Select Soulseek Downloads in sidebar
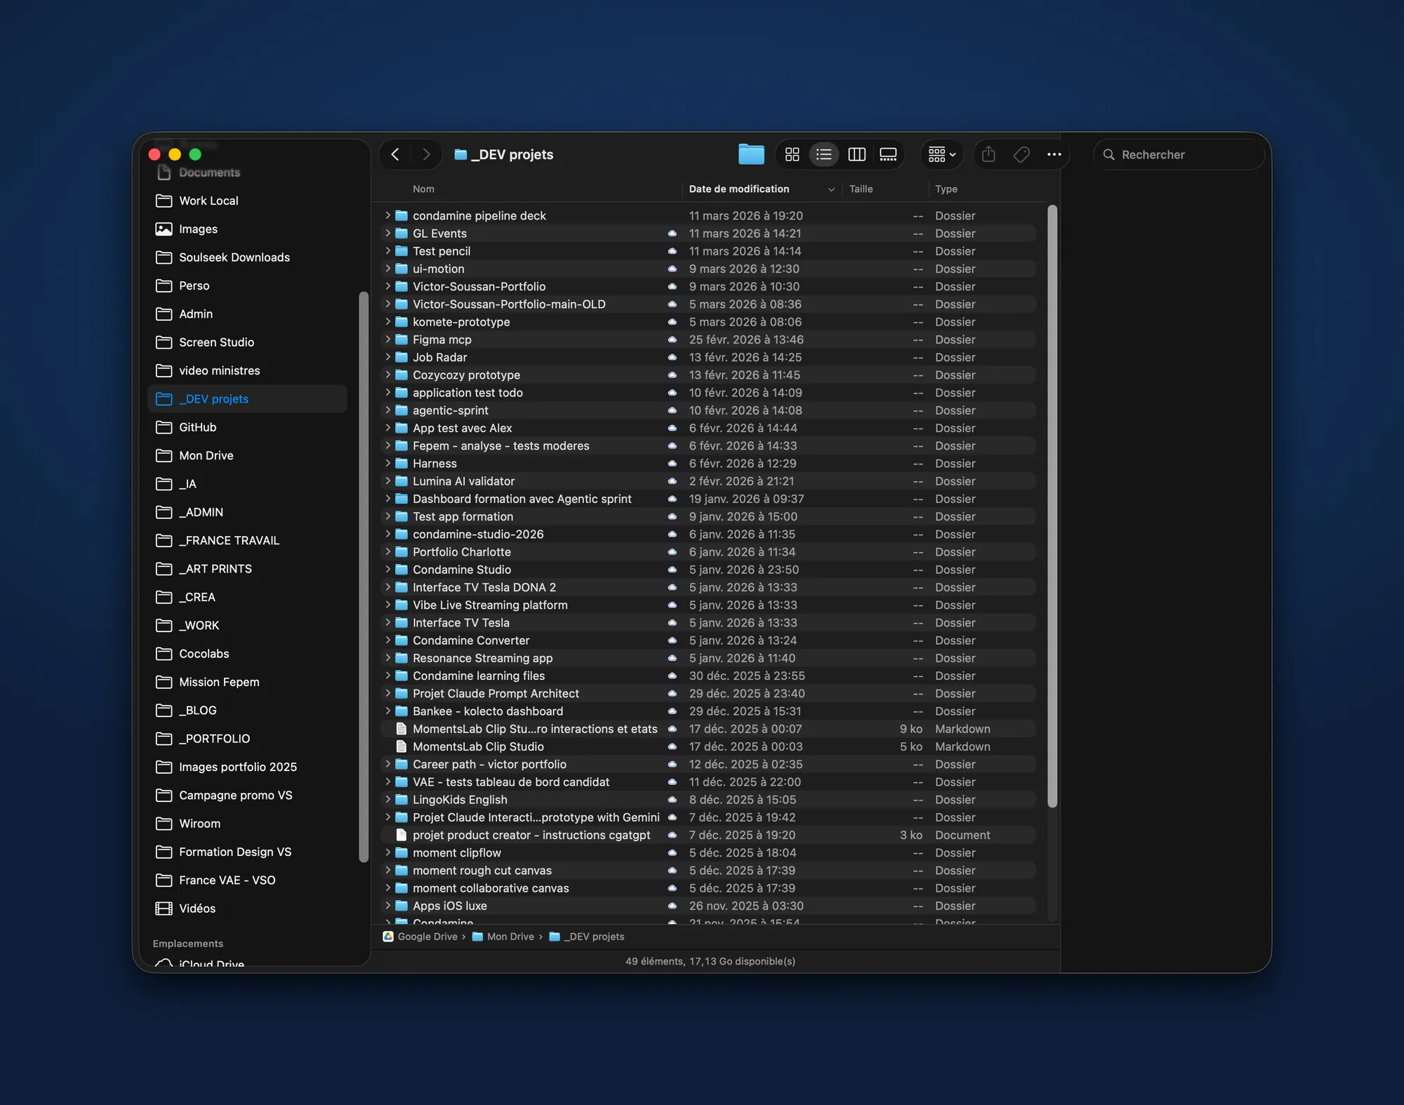 pos(247,257)
